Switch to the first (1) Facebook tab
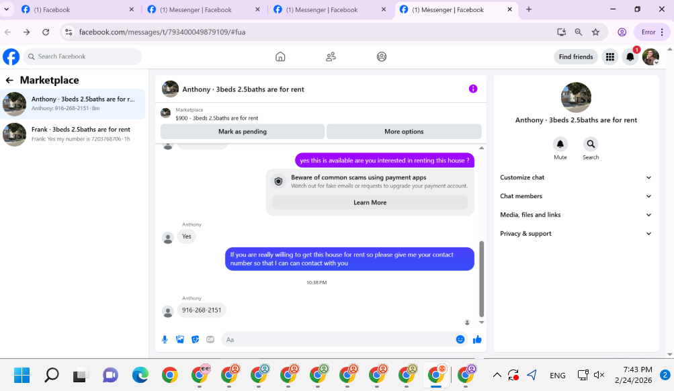 pos(77,9)
